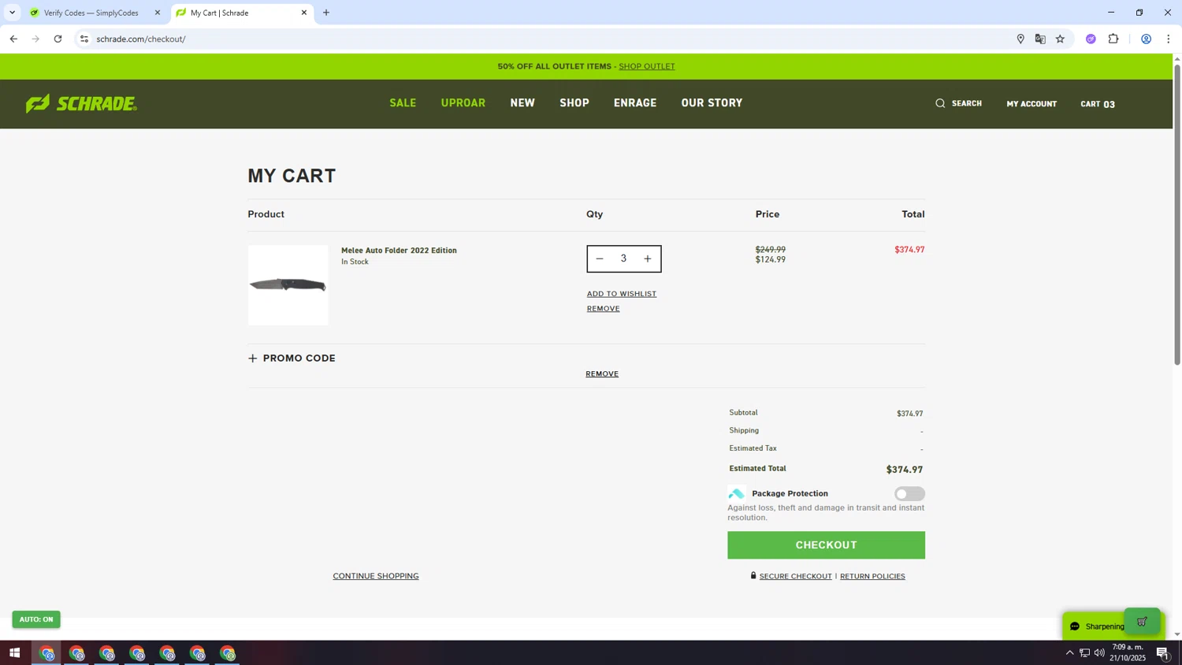Remove Melee Auto Folder from cart
1182x665 pixels.
[x=603, y=309]
